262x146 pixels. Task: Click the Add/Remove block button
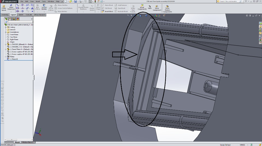click(x=121, y=5)
